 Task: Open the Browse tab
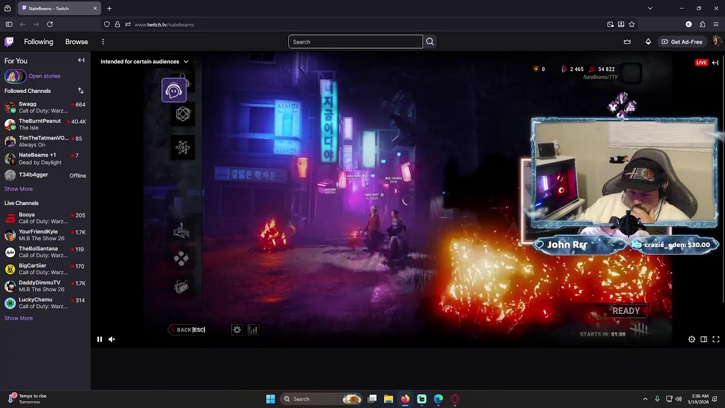tap(76, 41)
